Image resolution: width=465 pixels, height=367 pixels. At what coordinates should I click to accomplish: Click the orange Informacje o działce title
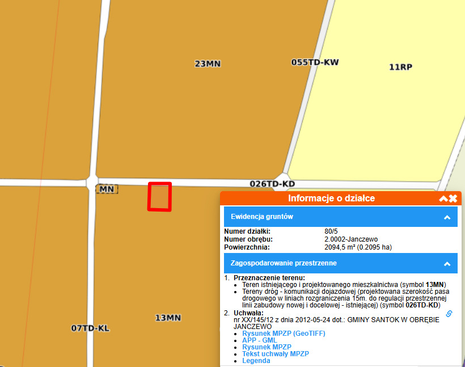tap(331, 199)
